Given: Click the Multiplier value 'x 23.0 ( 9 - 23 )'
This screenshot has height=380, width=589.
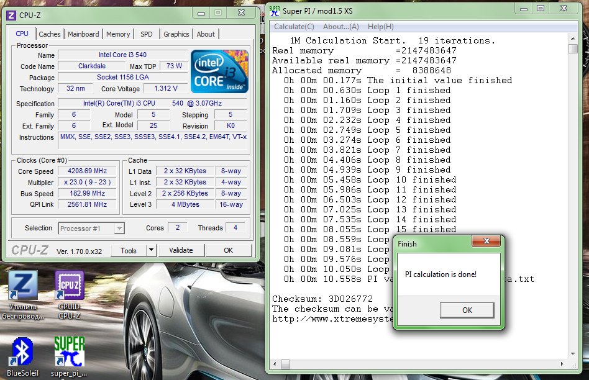Looking at the screenshot, I should point(87,182).
